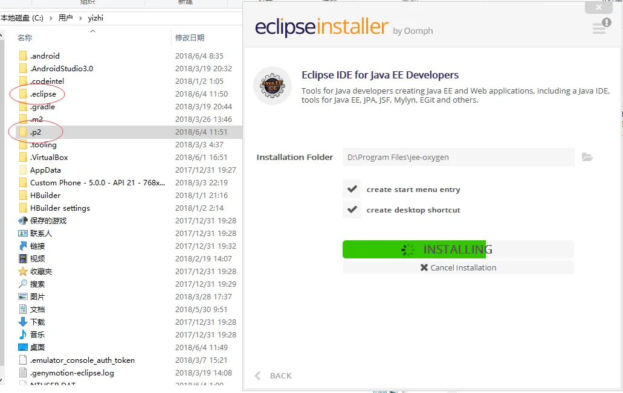Click the 用户 breadcrumb segment
This screenshot has height=393, width=623.
pyautogui.click(x=65, y=18)
